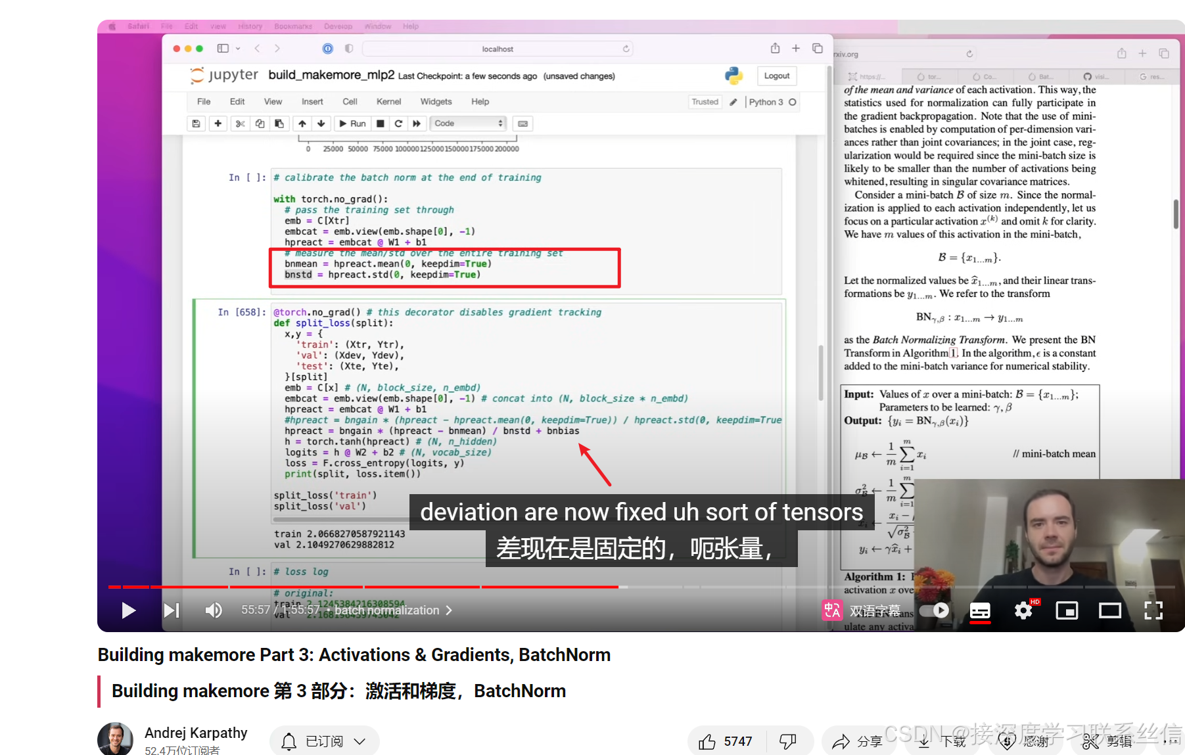Show Safari tab overview in localhost window

[818, 48]
